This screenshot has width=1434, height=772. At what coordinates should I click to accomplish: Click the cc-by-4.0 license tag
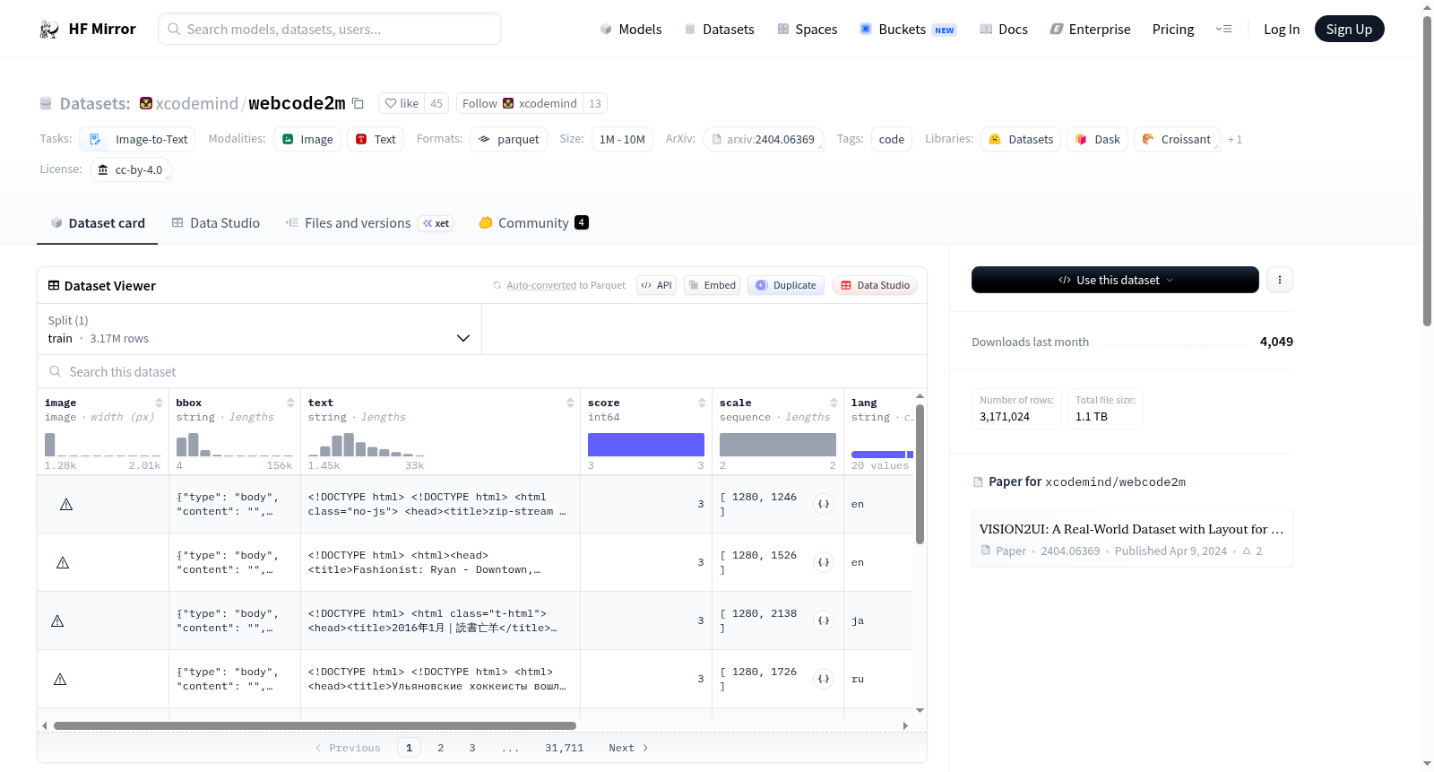(x=131, y=169)
